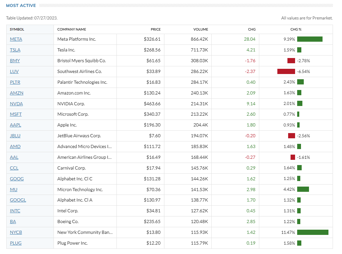This screenshot has width=342, height=254.
Task: Open the BMY symbol link
Action: 15,60
